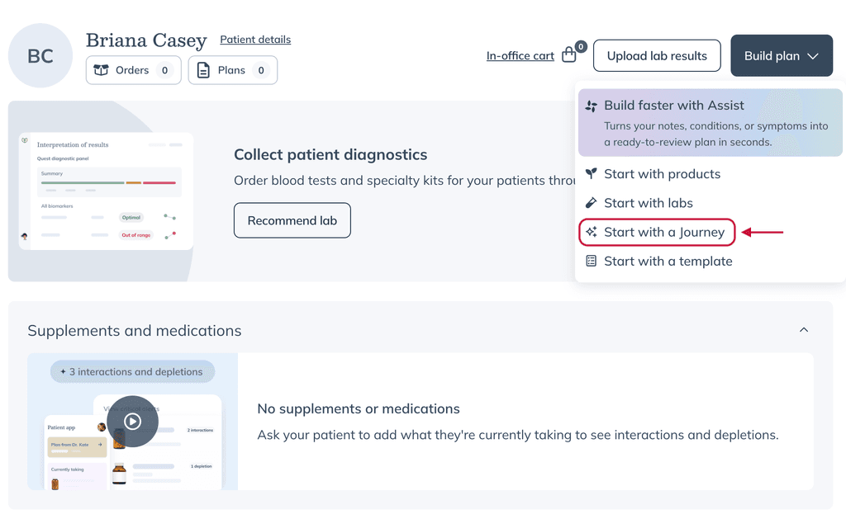Click the labs test tube icon
846x519 pixels.
pyautogui.click(x=592, y=203)
